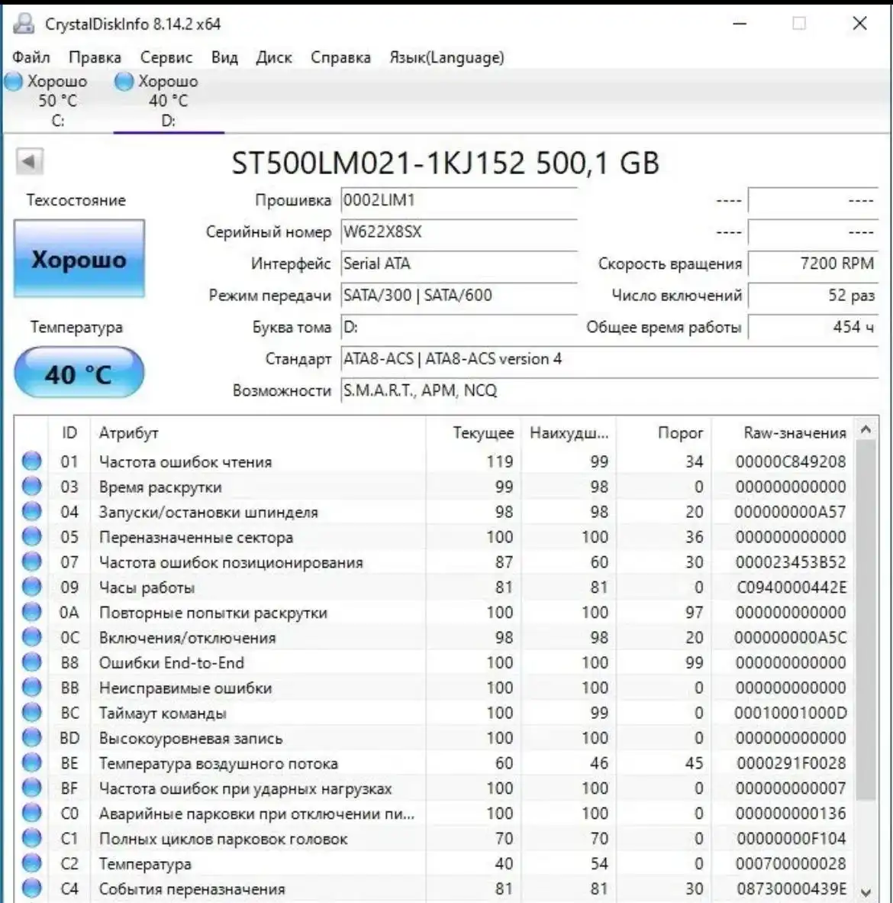Screen dimensions: 893x903
Task: Click the 40 °C temperature indicator
Action: coord(79,372)
